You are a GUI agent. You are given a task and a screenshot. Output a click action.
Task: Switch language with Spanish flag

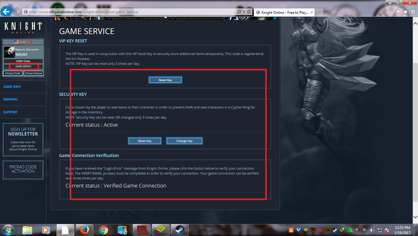click(x=23, y=42)
